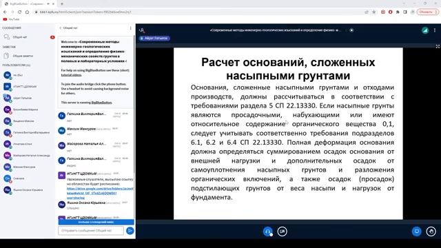The height and width of the screenshot is (248, 441).
Task: Click the browser address bar
Action: [x=197, y=12]
